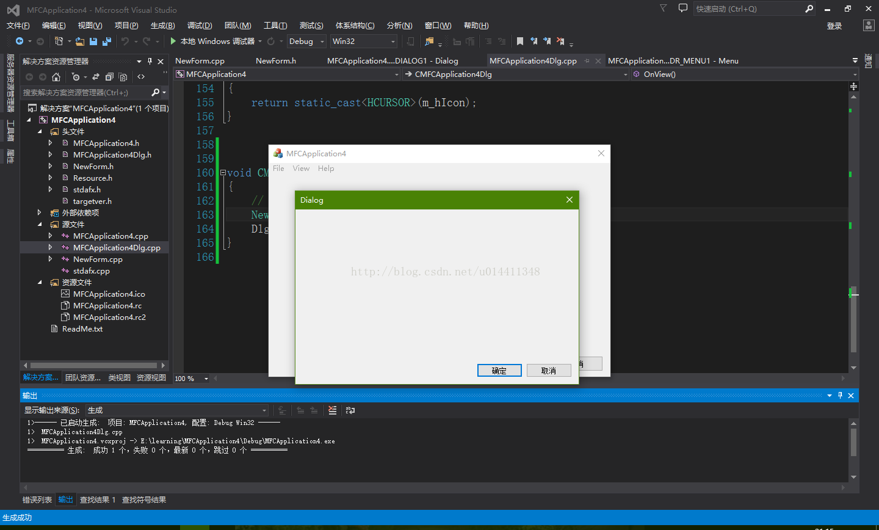Click the search magnifier in Solution Explorer
The image size is (879, 530).
click(156, 92)
